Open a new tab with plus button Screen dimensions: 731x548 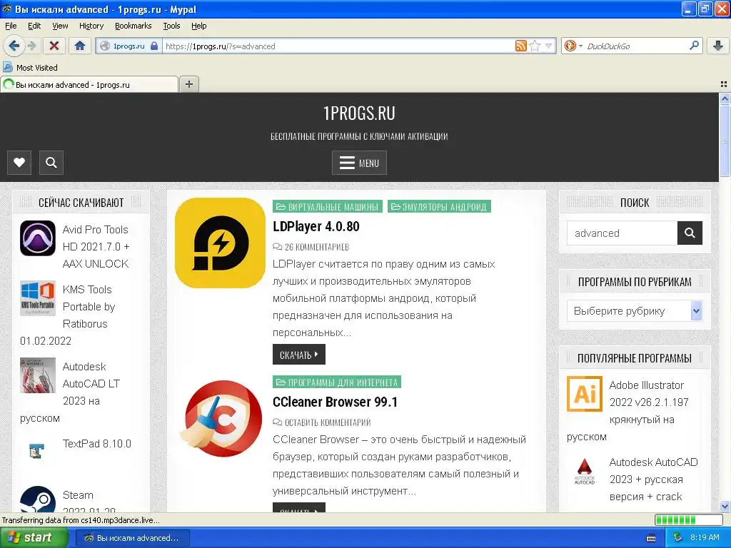(x=188, y=84)
